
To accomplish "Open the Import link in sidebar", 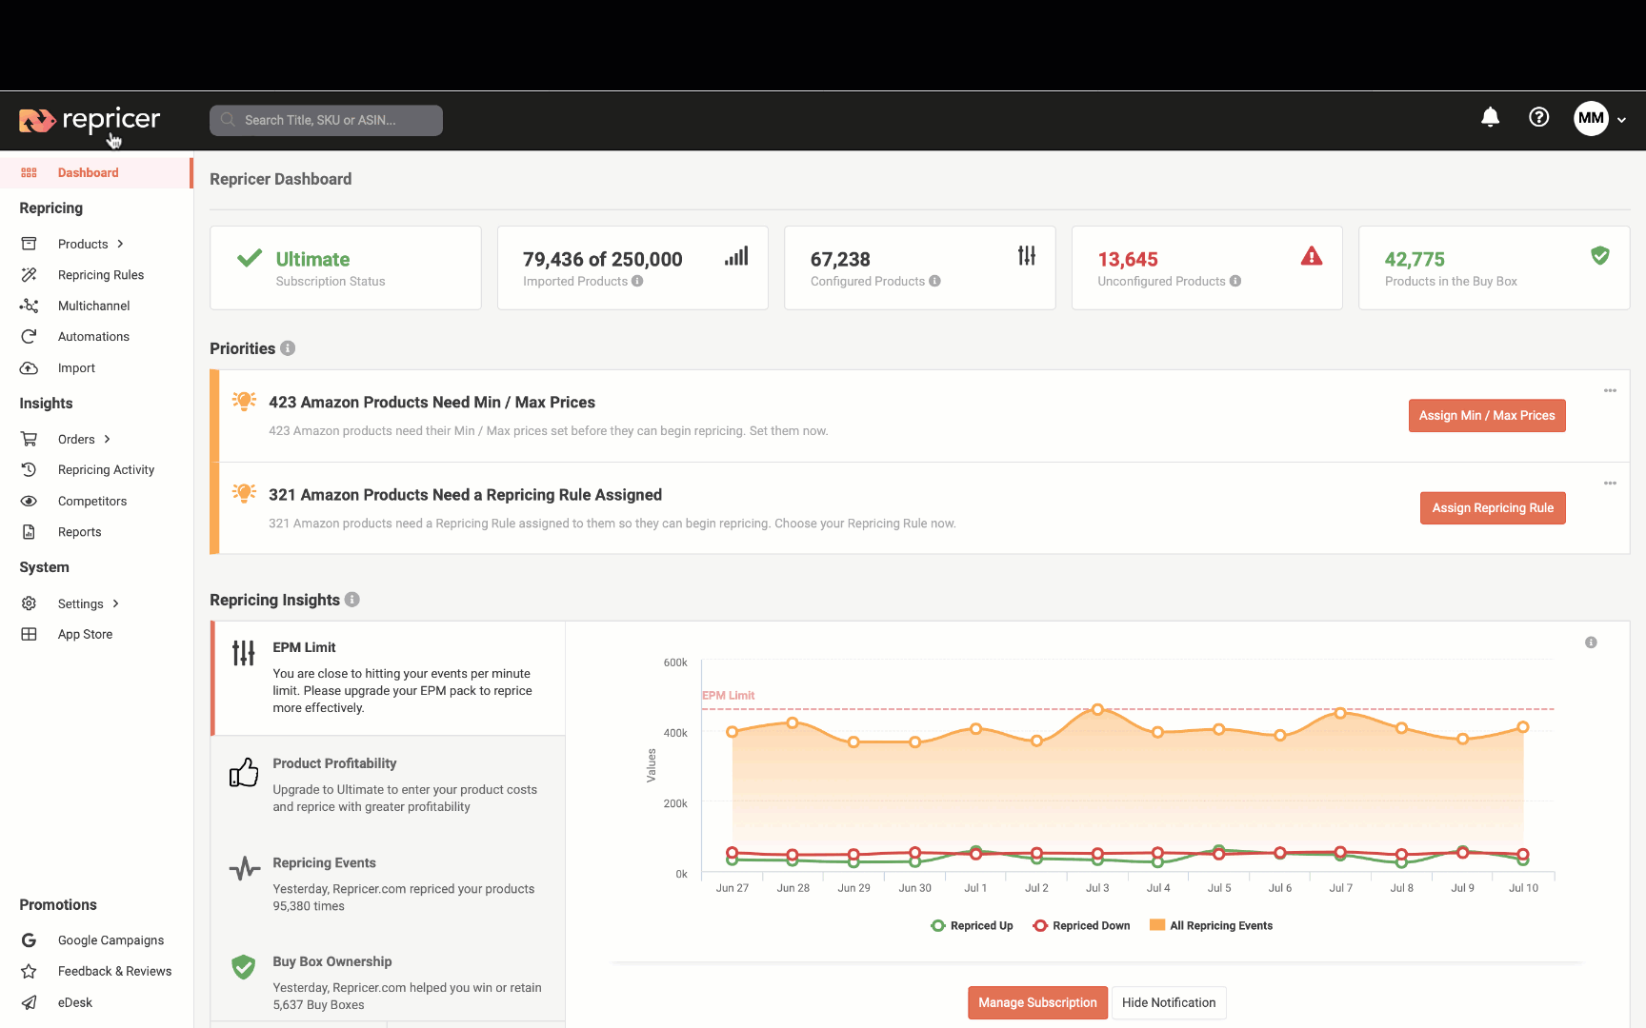I will tap(76, 368).
